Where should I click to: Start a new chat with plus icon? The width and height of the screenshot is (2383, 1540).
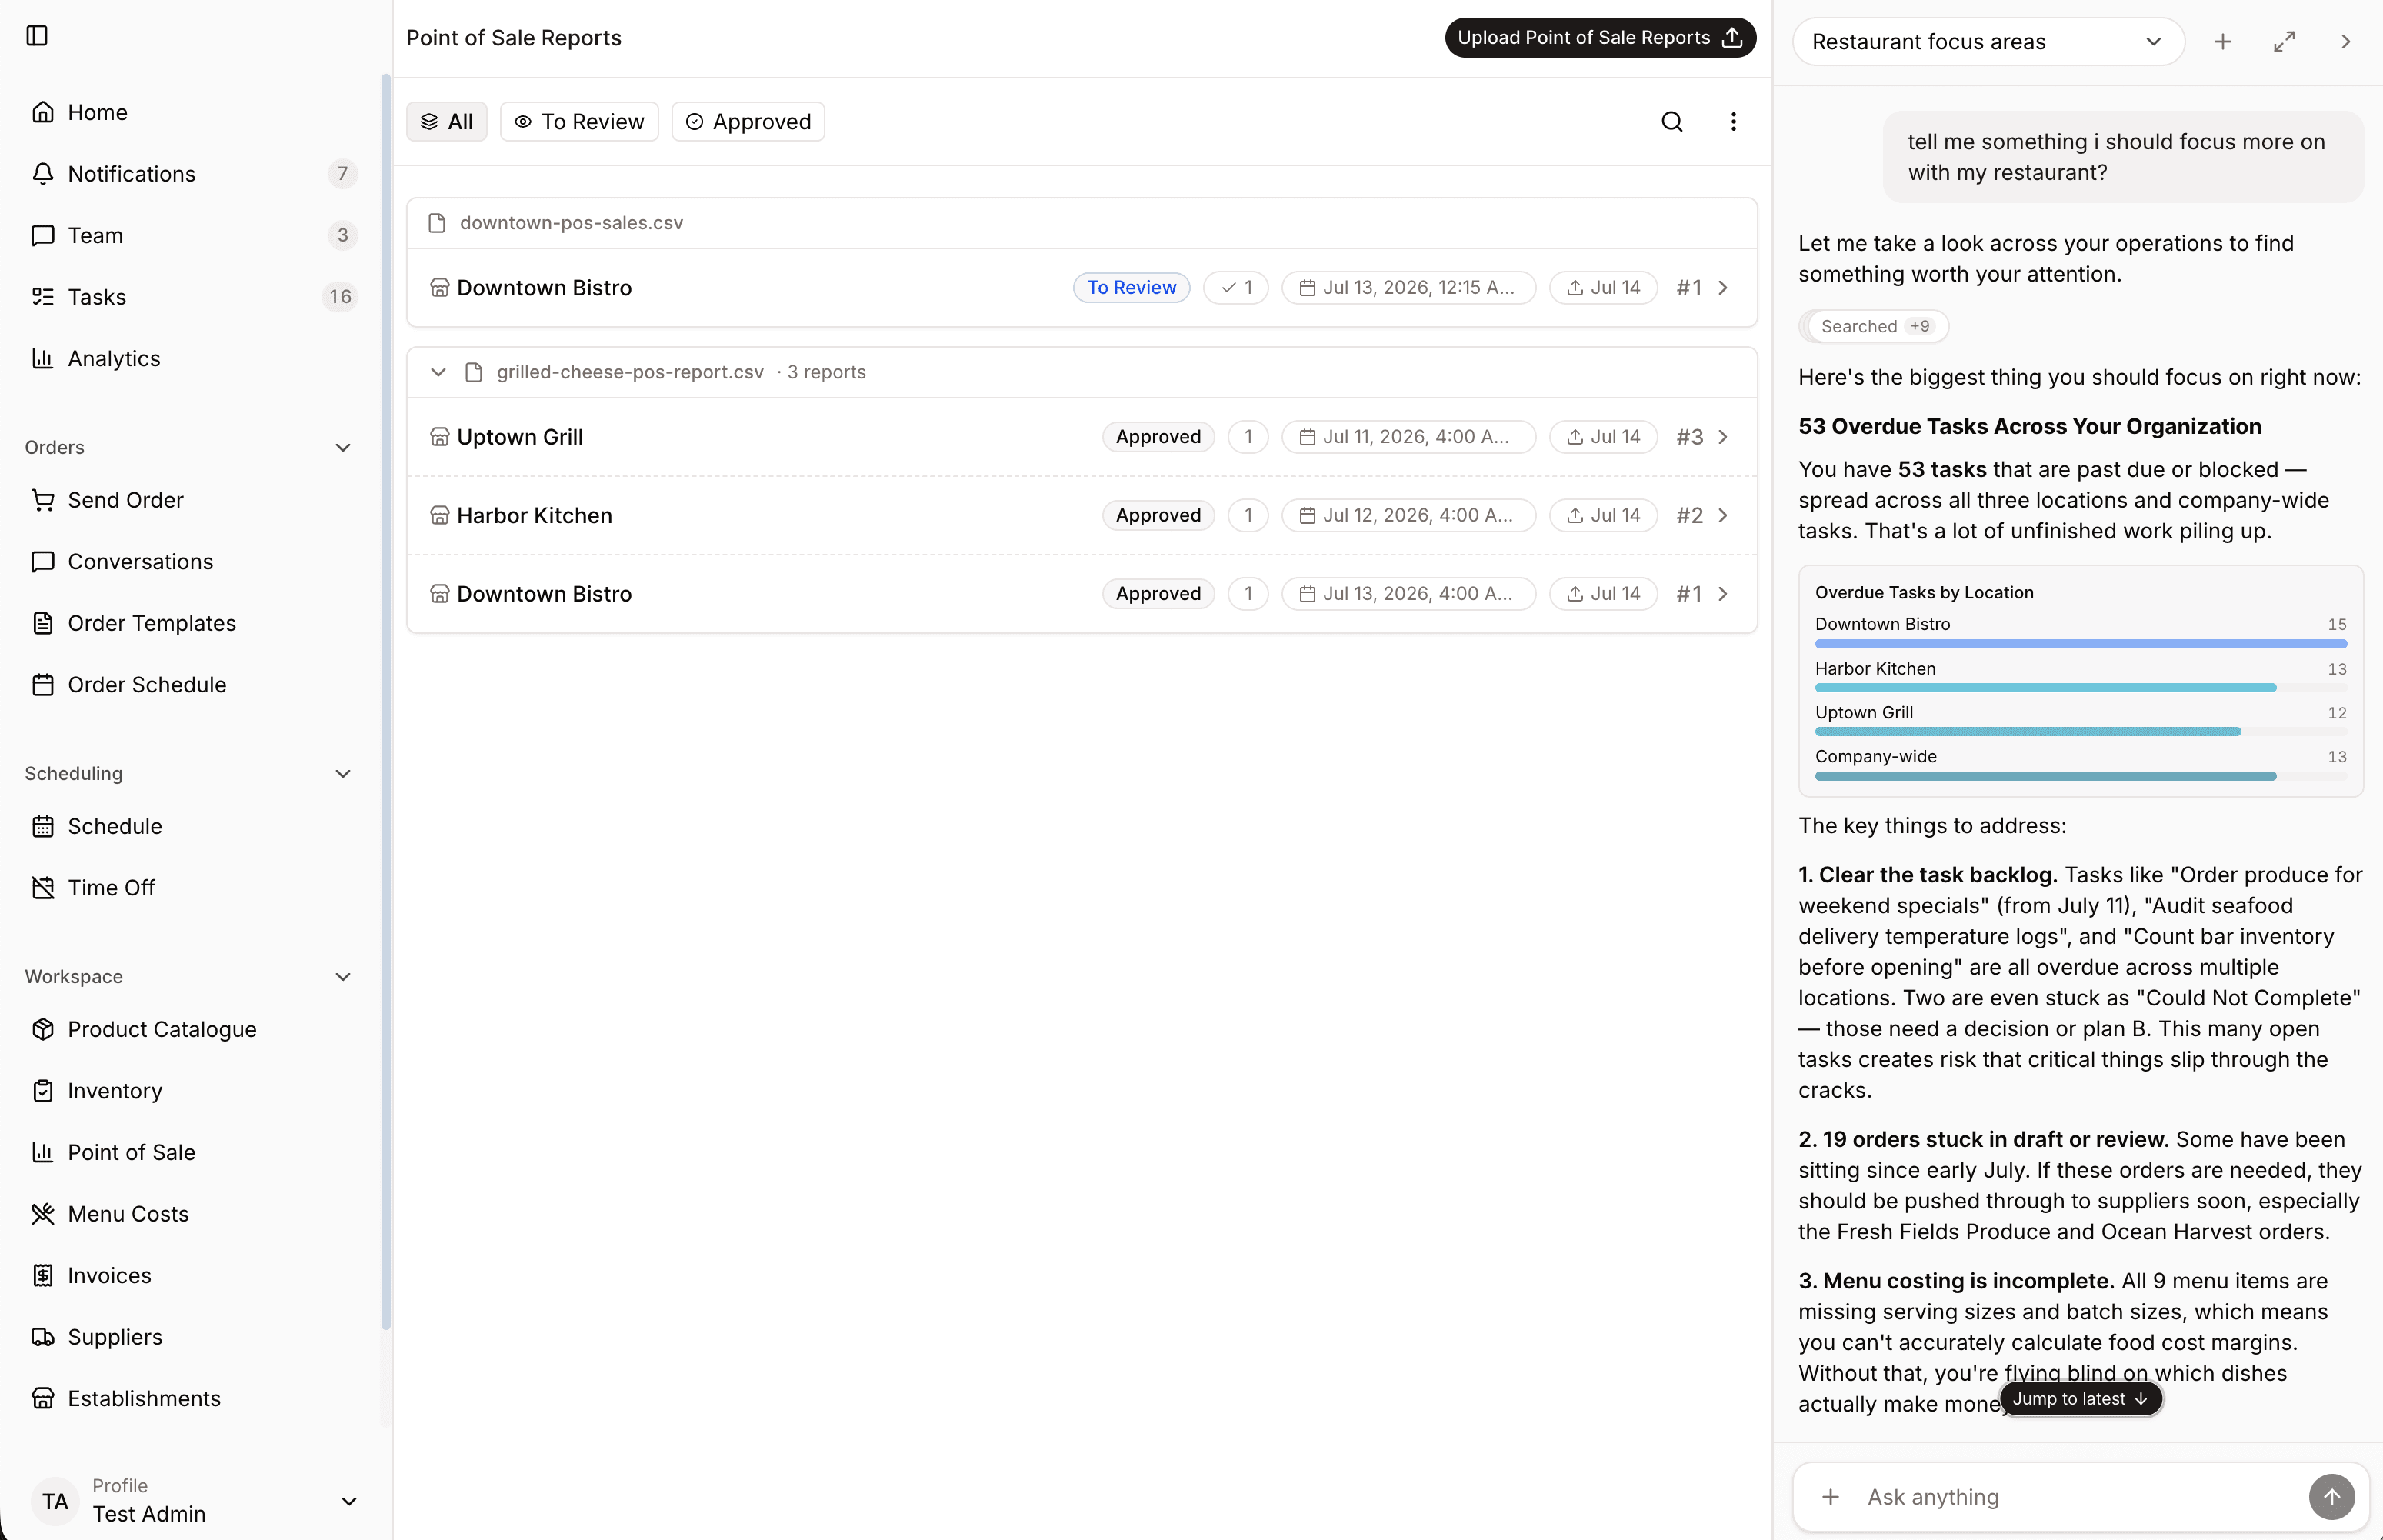pyautogui.click(x=2222, y=42)
